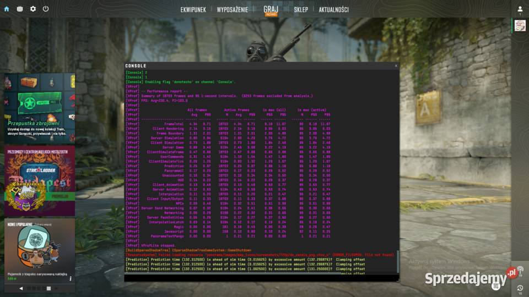Click the FrameTotal row in console
The height and width of the screenshot is (297, 529).
(x=228, y=124)
